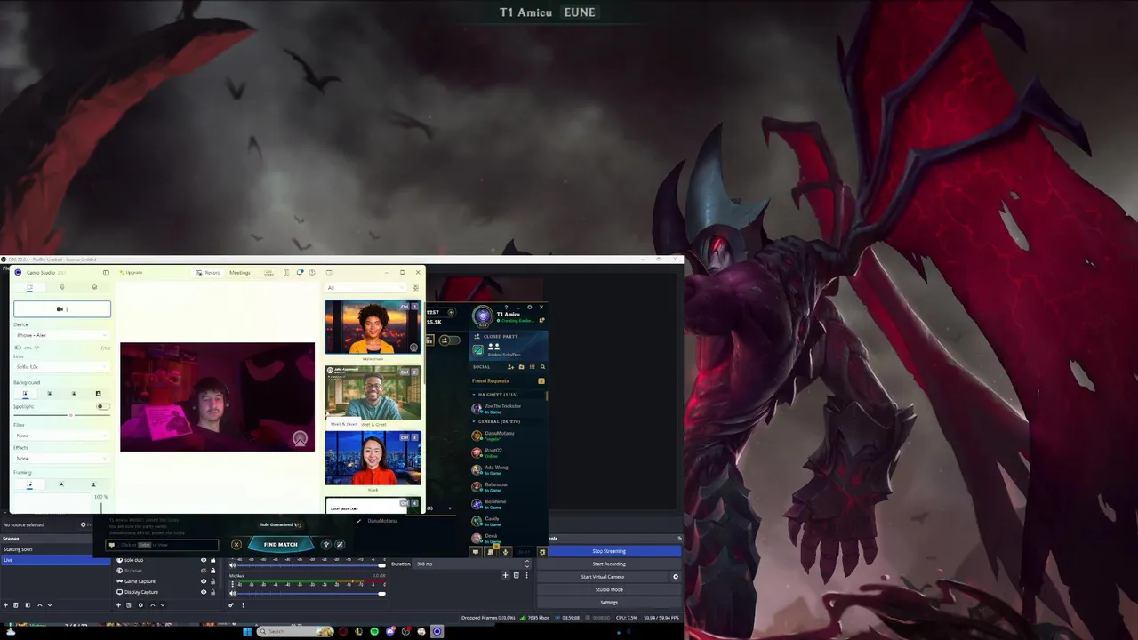The height and width of the screenshot is (640, 1138).
Task: Select friend Root02
Action: [x=509, y=452]
